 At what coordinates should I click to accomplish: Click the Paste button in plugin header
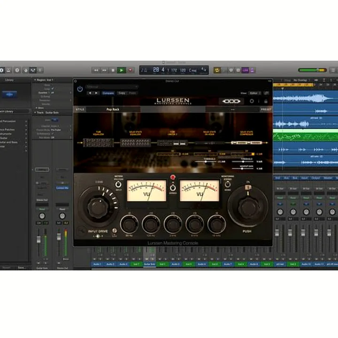click(132, 93)
